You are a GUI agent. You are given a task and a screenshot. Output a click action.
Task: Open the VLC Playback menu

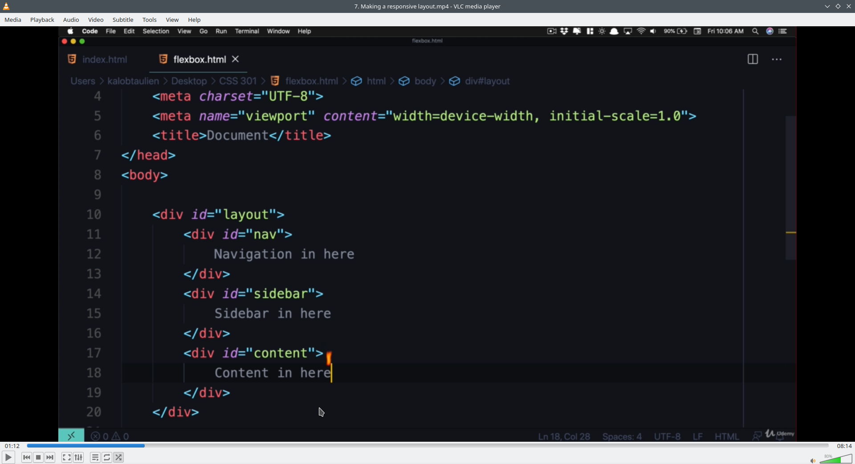[x=42, y=20]
